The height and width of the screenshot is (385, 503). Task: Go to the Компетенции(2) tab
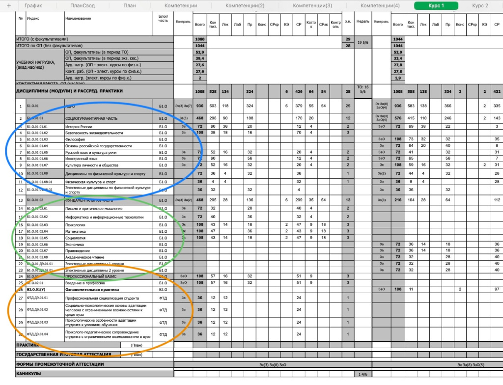point(245,5)
